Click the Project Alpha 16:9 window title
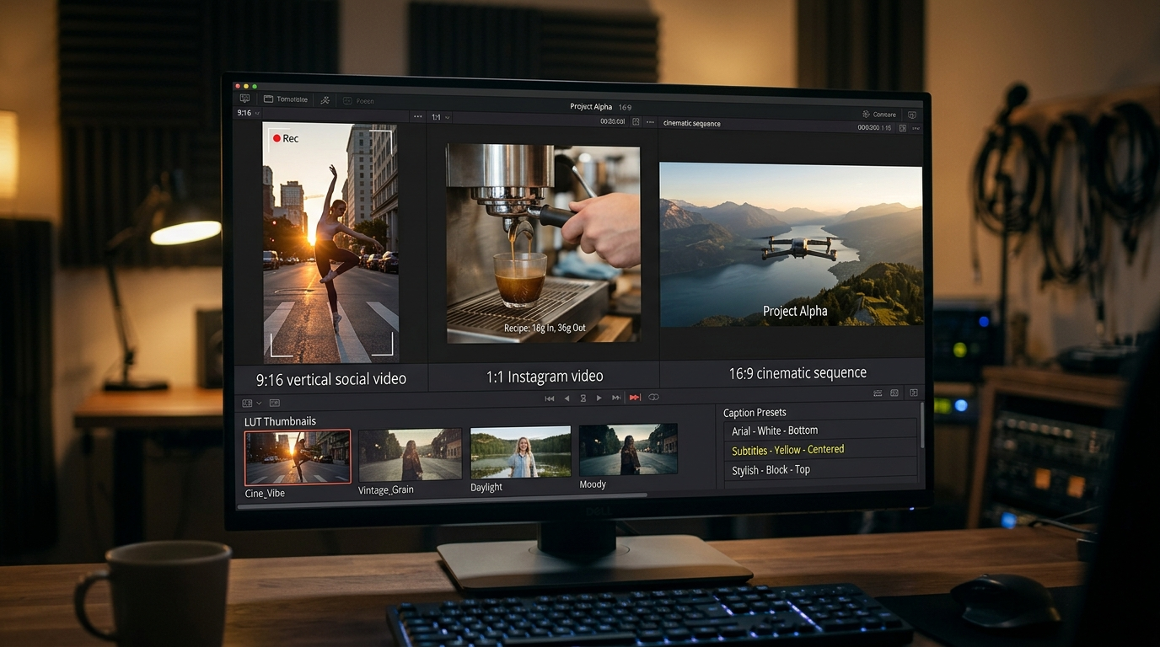Image resolution: width=1160 pixels, height=647 pixels. 600,107
